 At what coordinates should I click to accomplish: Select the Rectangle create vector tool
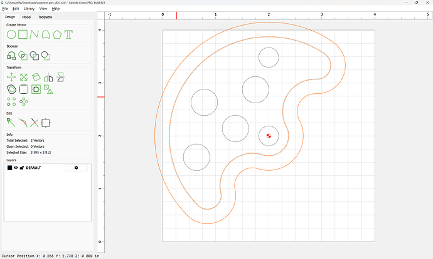click(23, 34)
